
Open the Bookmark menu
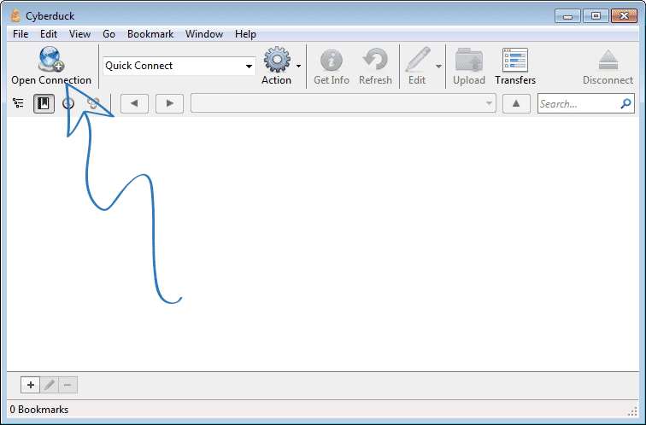[150, 34]
